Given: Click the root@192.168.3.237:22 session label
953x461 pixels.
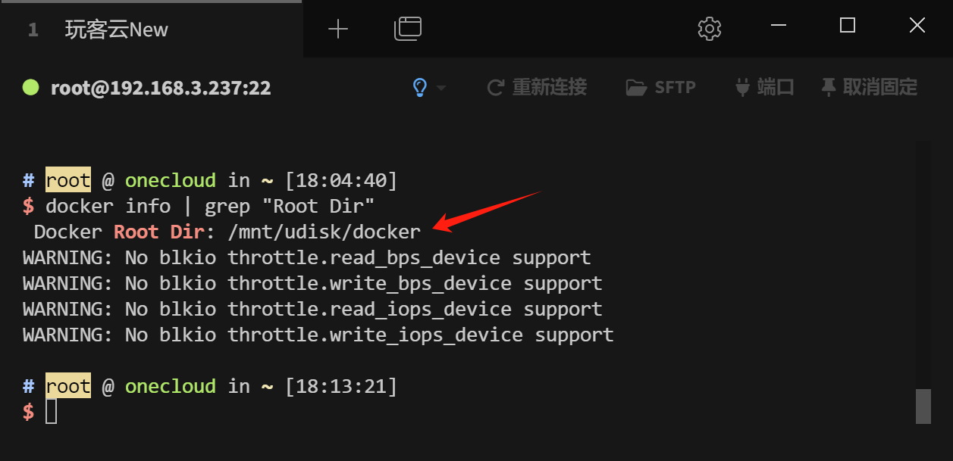Looking at the screenshot, I should pos(160,87).
